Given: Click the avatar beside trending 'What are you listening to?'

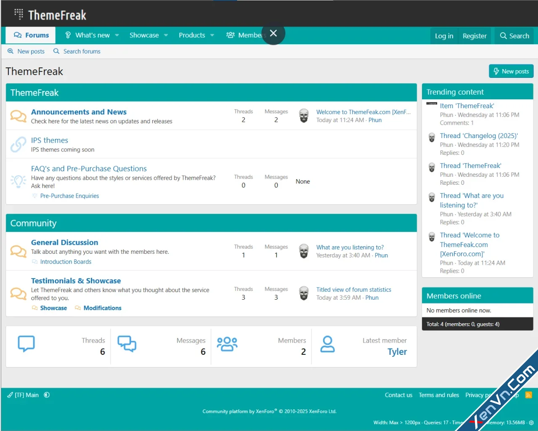Looking at the screenshot, I should point(432,197).
